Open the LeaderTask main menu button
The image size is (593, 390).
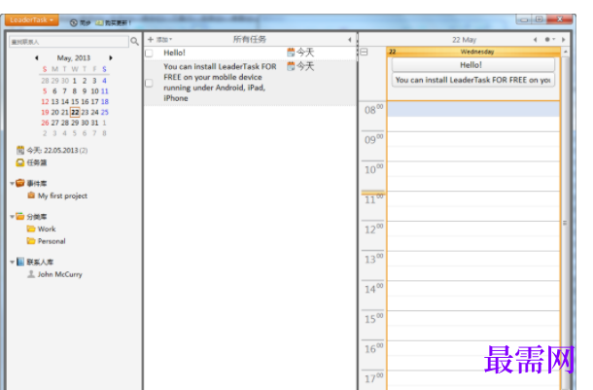point(32,20)
